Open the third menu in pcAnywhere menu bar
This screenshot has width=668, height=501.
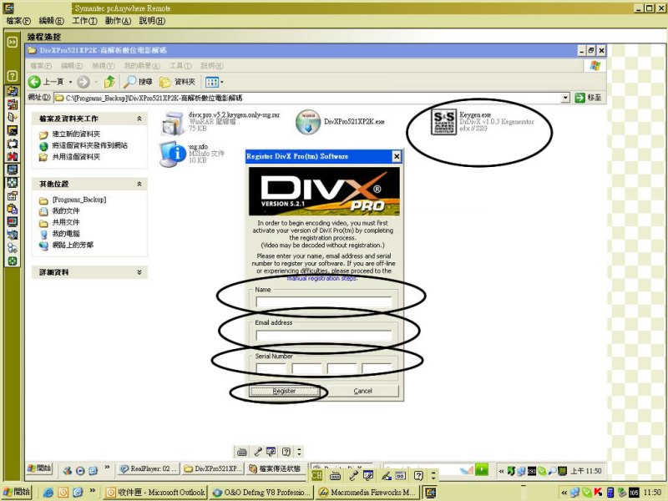(x=84, y=21)
